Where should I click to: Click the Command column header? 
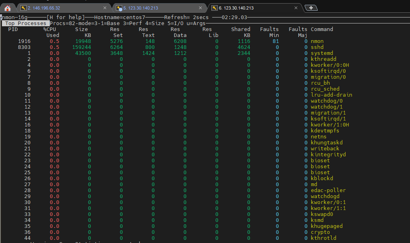click(322, 29)
